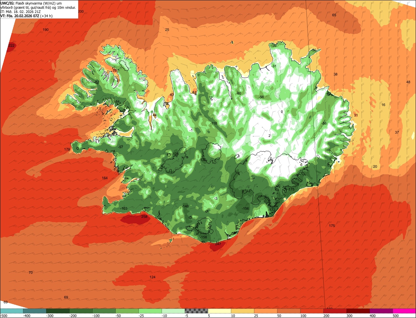This screenshot has width=416, height=318.
Task: Click the 16 flux value in the eastern sea
Action: click(x=383, y=105)
